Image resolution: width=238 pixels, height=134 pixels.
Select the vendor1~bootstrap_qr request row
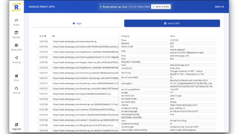[78, 120]
